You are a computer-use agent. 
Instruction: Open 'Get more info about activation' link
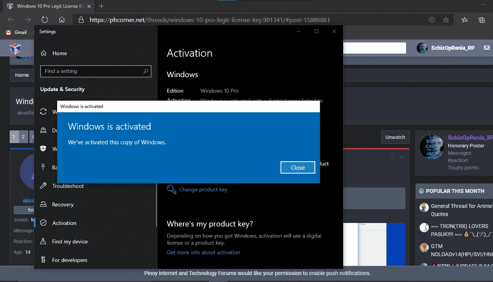pyautogui.click(x=203, y=252)
